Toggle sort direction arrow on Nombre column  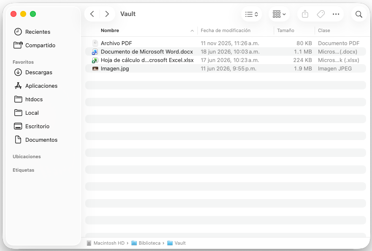[x=192, y=31]
